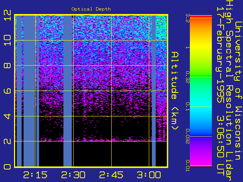Click the '17-February-1995' date text
Screen dimensions: 243x182
[220, 55]
